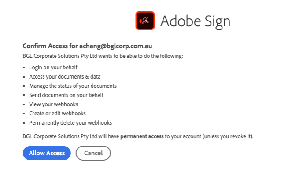Click the email achang@bglcorp.com.au
303x186 pixels.
116,46
